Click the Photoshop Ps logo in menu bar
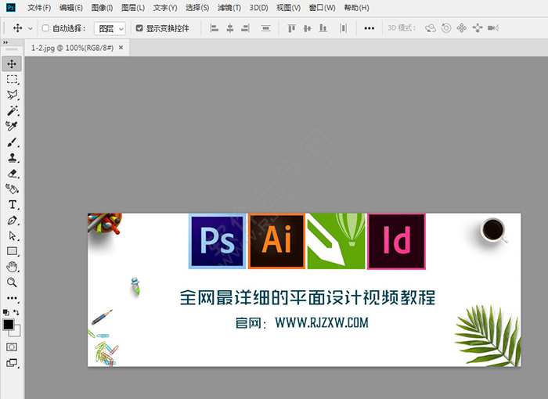548x399 pixels. click(x=11, y=7)
